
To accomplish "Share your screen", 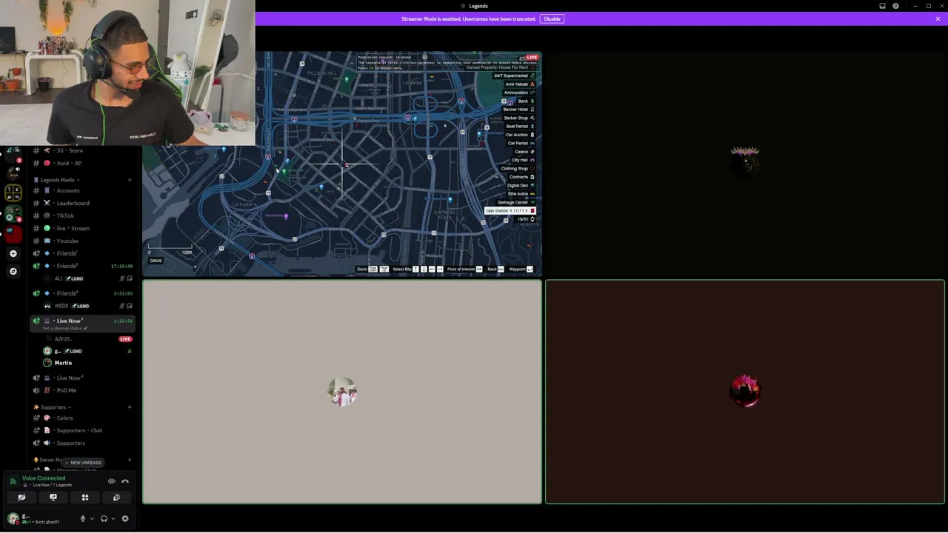I will click(53, 497).
